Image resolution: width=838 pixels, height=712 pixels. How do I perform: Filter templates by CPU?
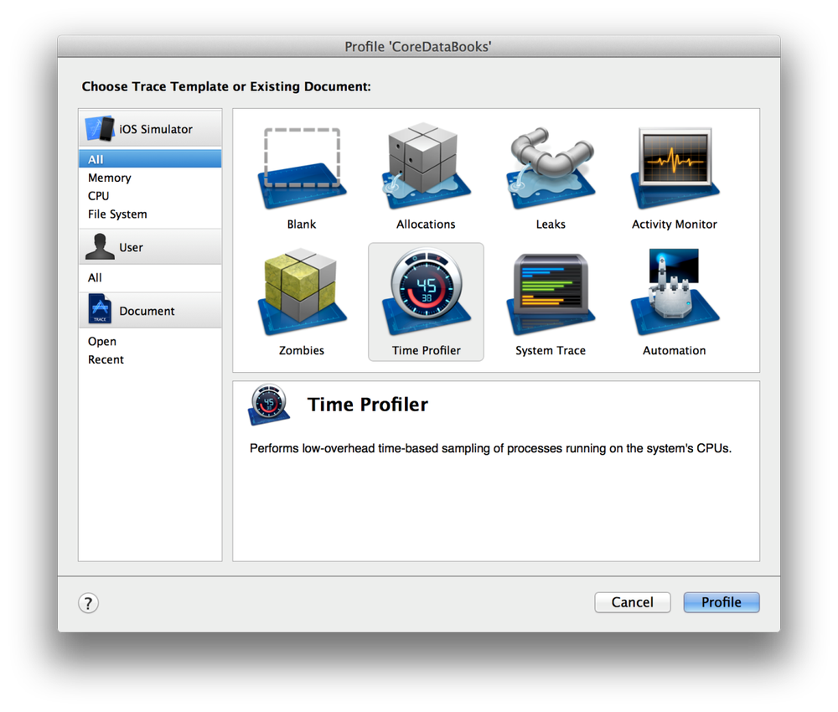coord(150,196)
